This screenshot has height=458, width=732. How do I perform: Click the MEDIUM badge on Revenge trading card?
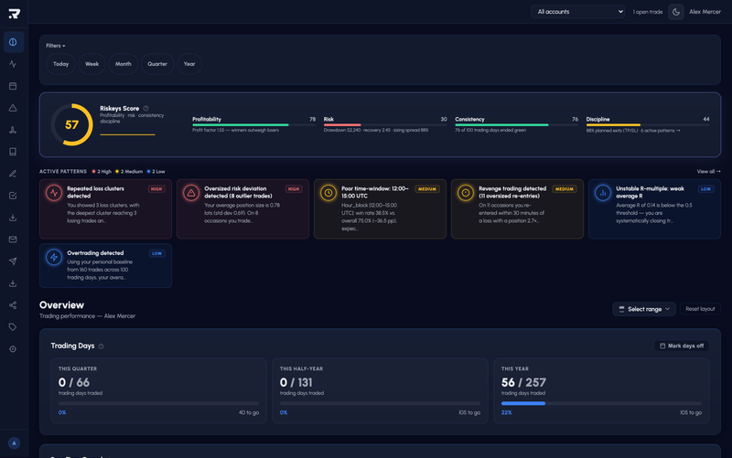pos(564,189)
